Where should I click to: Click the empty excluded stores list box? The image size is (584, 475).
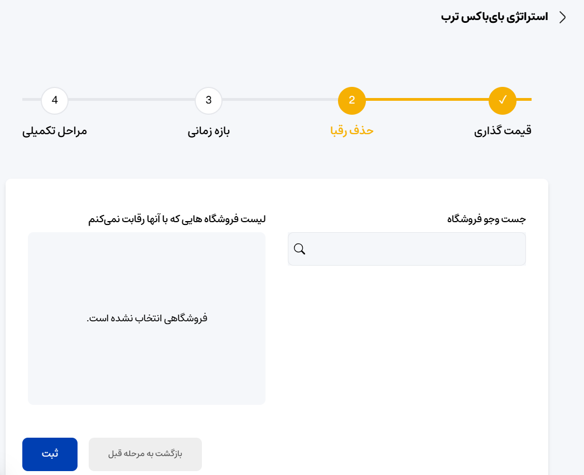click(x=147, y=319)
